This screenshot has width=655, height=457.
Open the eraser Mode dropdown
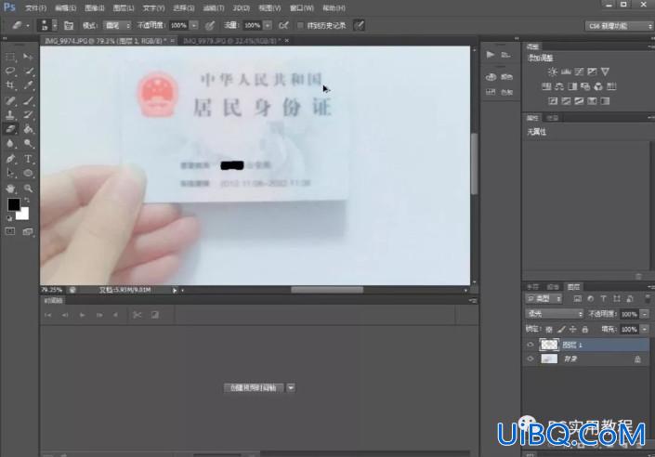[x=117, y=25]
